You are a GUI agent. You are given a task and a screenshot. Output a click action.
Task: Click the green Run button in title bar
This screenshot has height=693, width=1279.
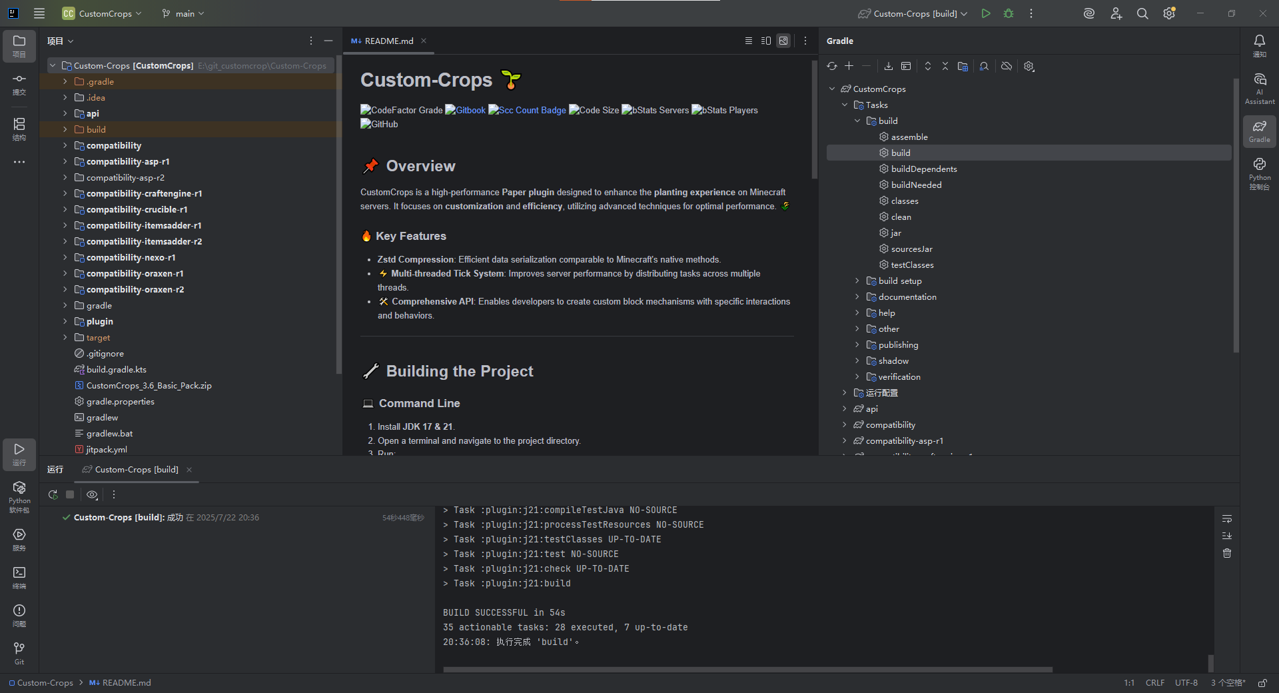click(x=986, y=13)
